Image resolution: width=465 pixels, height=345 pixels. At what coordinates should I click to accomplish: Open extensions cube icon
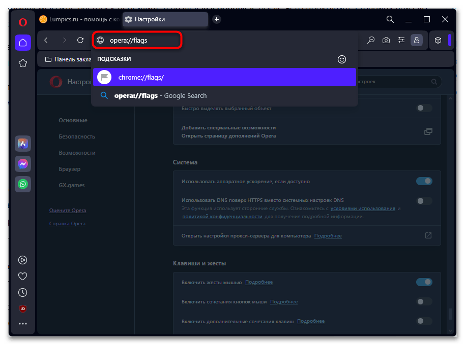[x=438, y=40]
